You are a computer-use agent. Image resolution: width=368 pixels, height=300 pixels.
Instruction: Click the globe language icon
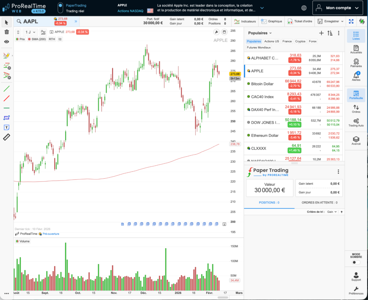click(304, 8)
